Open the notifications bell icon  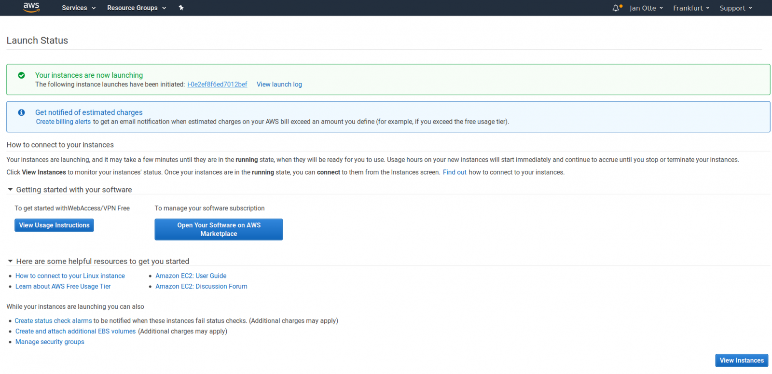[x=616, y=8]
